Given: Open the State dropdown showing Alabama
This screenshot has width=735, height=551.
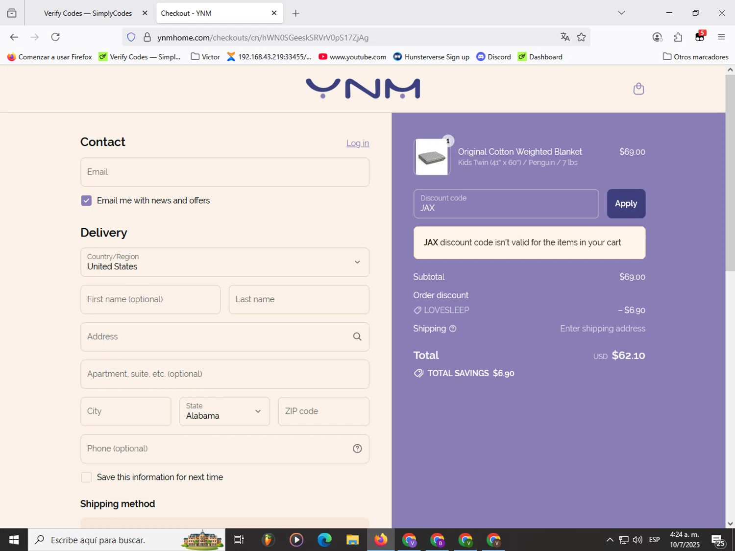Looking at the screenshot, I should click(x=225, y=411).
